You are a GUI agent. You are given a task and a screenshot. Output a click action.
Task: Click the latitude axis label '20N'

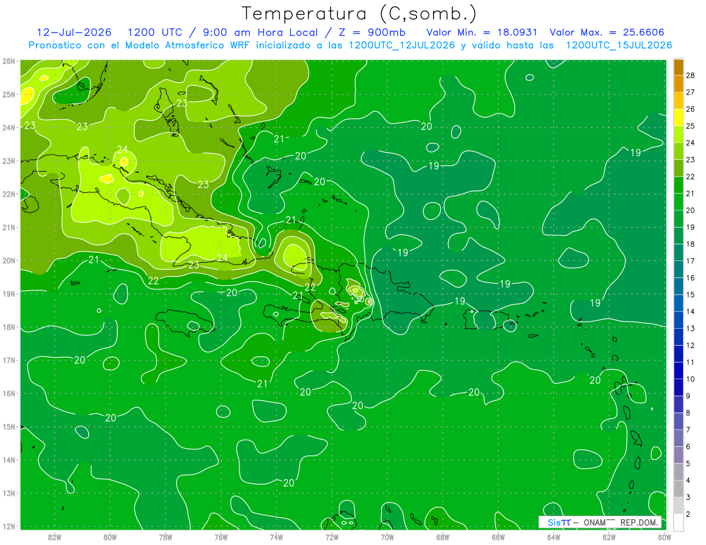coord(8,260)
